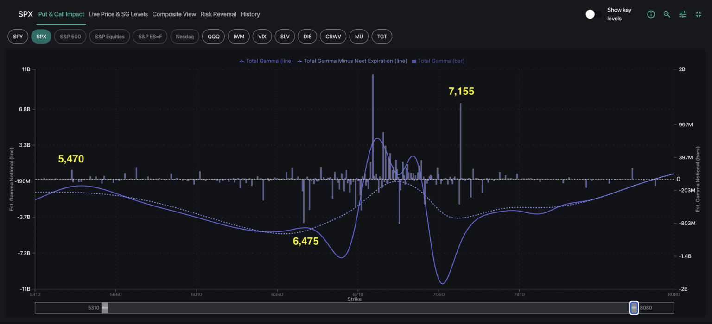
Task: Switch to the Live Price & SG Levels tab
Action: (118, 14)
